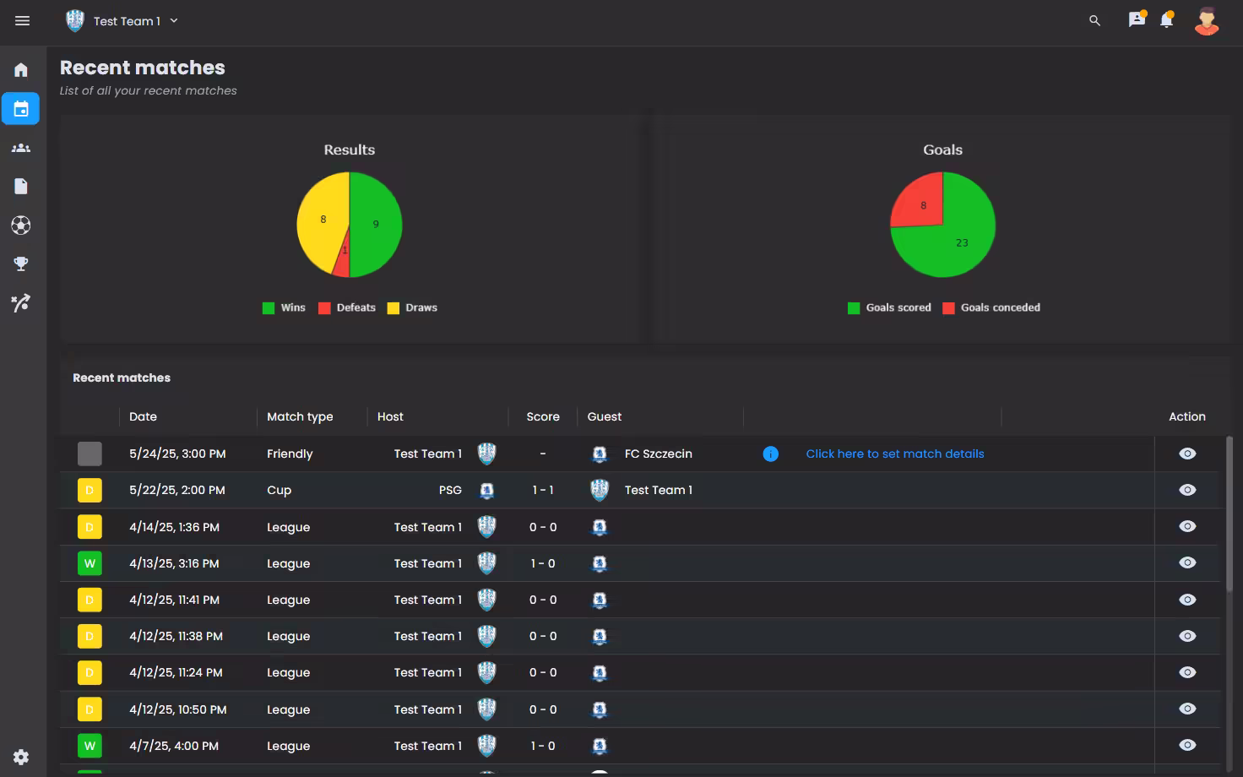Open the user avatar profile menu
The image size is (1243, 777).
(x=1207, y=21)
